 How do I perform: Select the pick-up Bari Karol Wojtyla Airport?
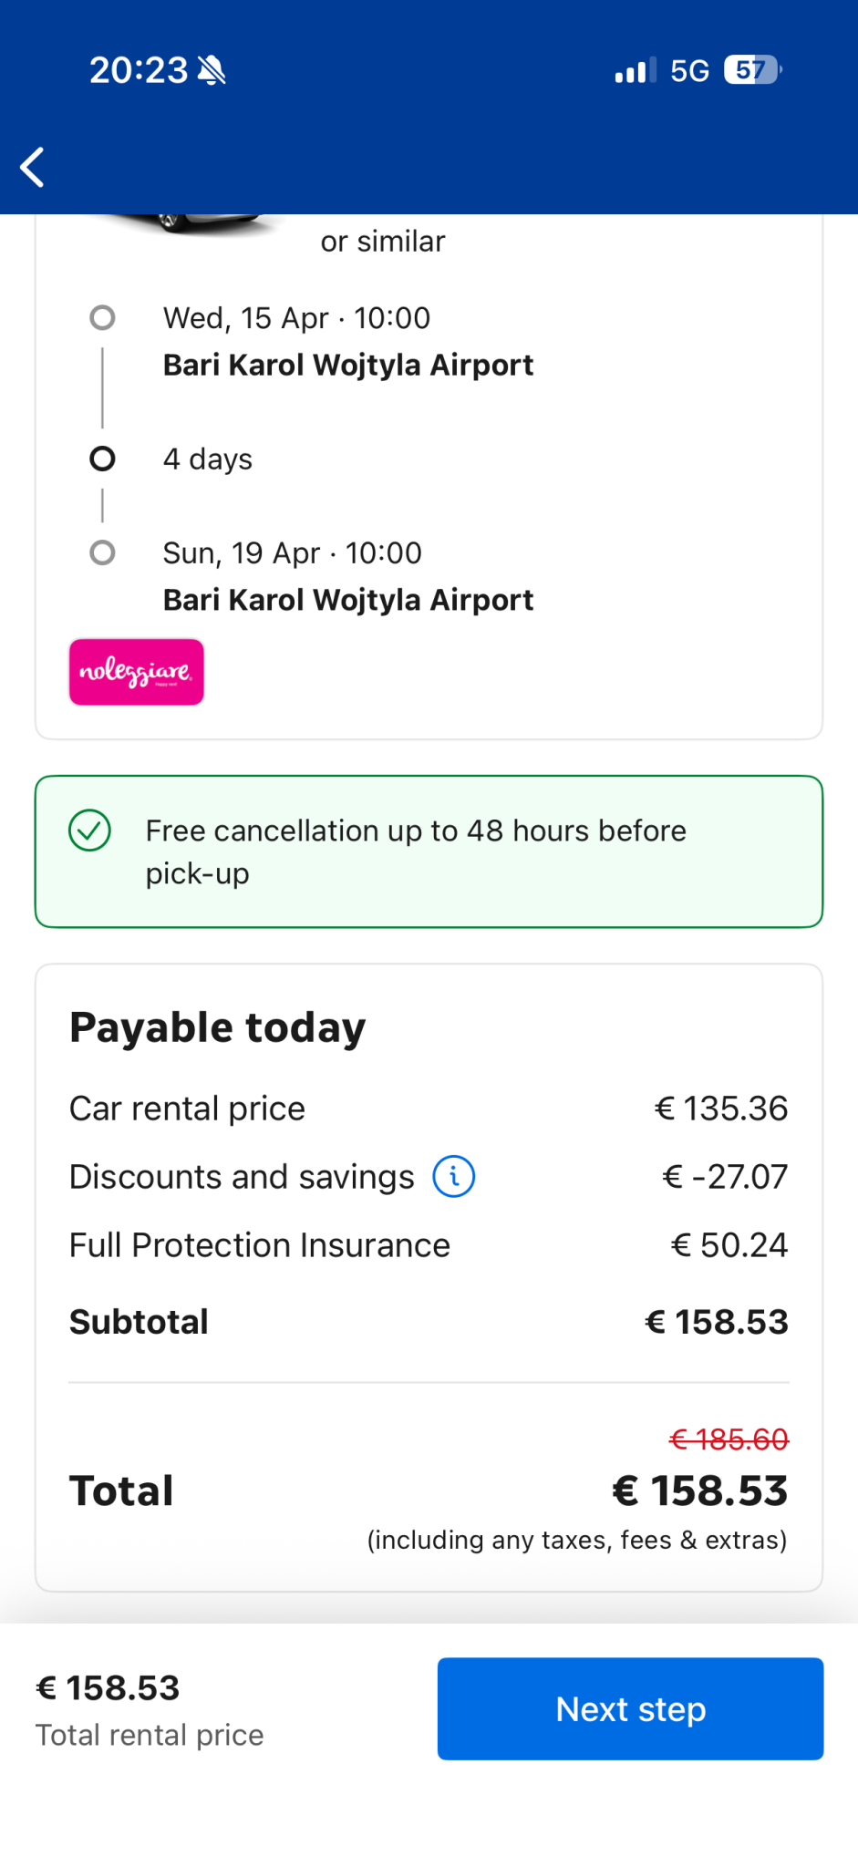click(x=347, y=365)
